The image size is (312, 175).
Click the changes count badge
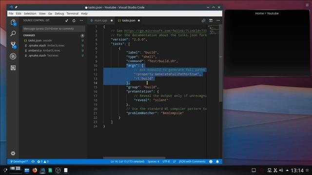click(82, 35)
